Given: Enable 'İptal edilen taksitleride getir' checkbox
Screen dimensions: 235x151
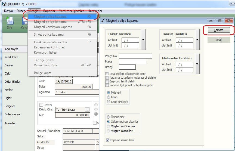Looking at the screenshot, I should pyautogui.click(x=107, y=74).
